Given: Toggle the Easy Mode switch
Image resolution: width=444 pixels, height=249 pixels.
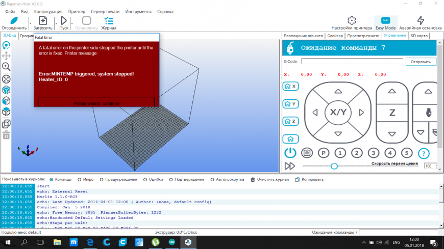Looking at the screenshot, I should pyautogui.click(x=386, y=20).
